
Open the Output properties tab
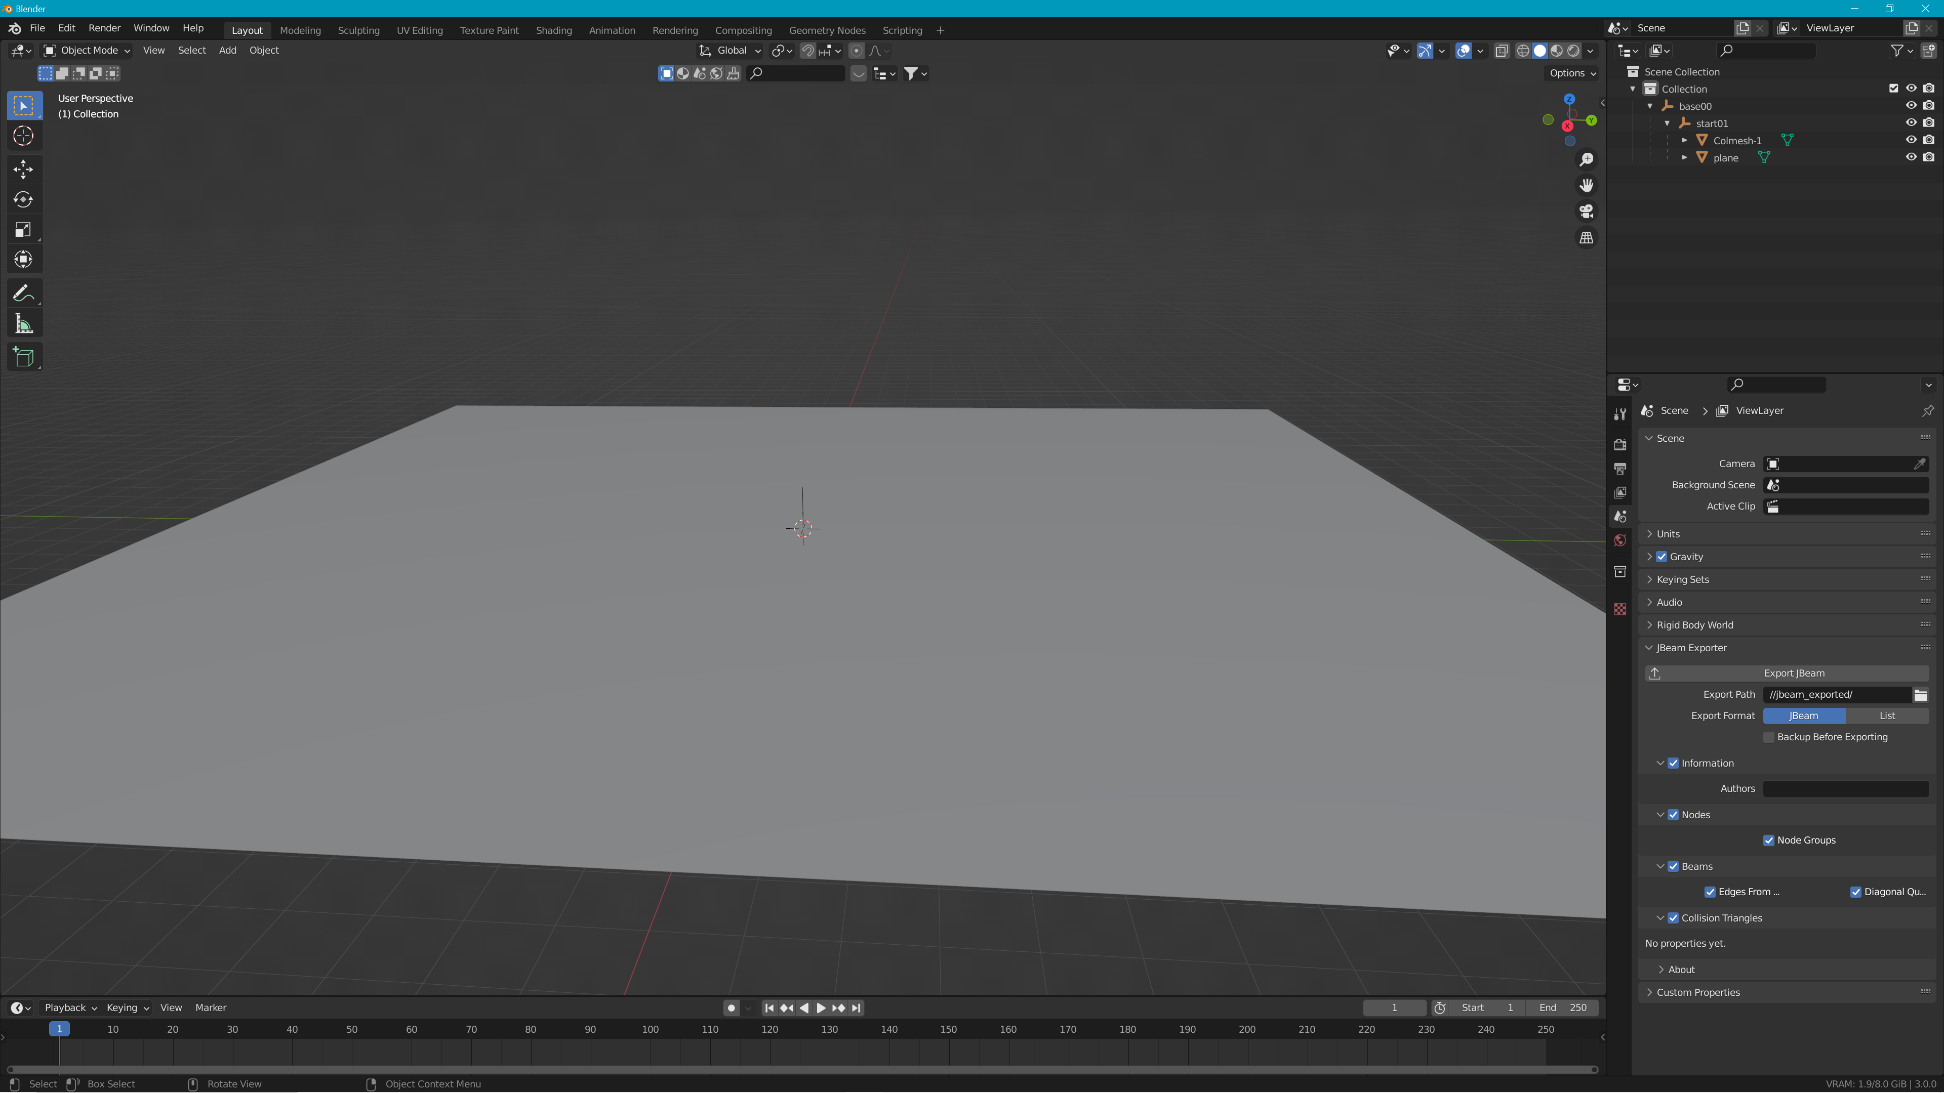coord(1619,469)
